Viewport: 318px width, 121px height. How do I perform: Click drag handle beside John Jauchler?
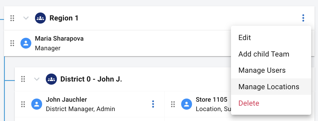coord(23,104)
